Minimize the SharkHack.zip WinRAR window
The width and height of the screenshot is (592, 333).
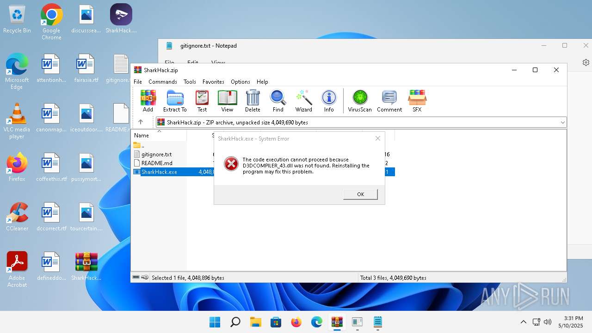coord(514,70)
